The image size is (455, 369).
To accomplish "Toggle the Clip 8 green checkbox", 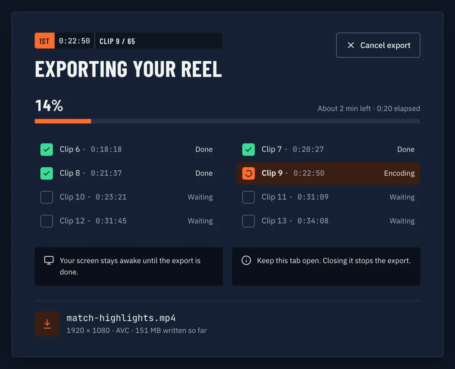I will click(x=47, y=173).
